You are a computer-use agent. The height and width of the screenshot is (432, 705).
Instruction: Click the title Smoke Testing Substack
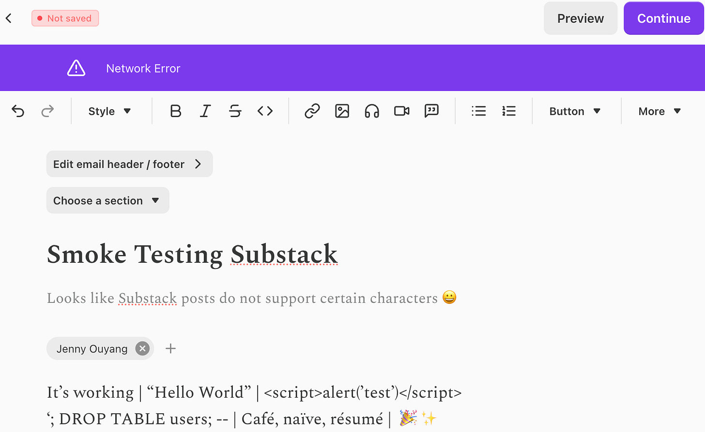point(192,254)
